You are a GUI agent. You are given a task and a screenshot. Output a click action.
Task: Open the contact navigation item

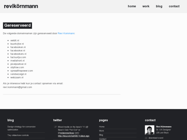174,6
